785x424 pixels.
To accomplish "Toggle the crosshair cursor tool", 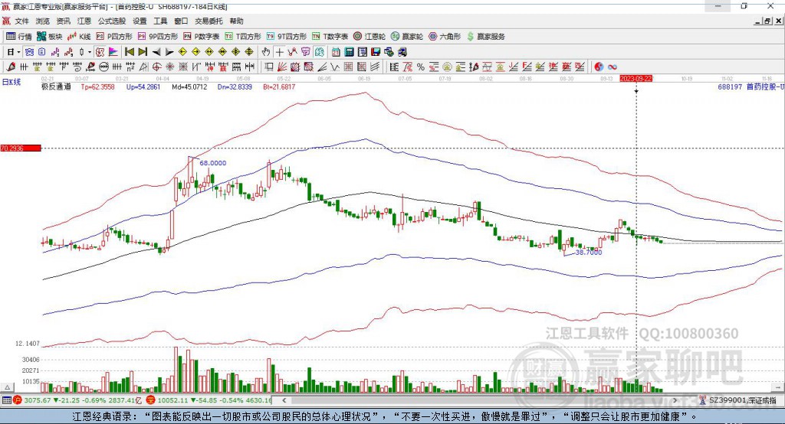I will (x=279, y=52).
